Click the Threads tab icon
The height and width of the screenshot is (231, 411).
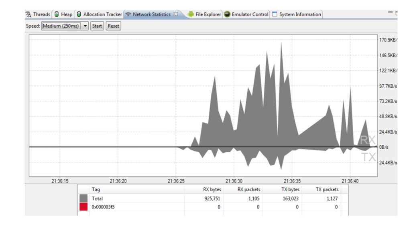[28, 14]
